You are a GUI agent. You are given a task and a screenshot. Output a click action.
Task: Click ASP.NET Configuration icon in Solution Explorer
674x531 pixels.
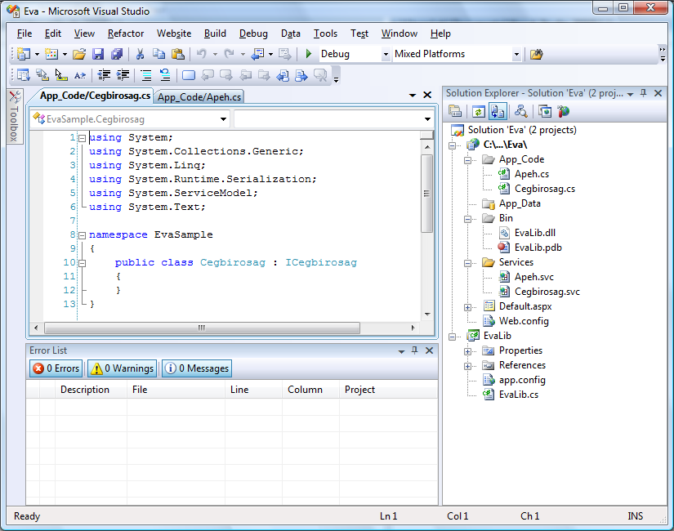tap(564, 112)
